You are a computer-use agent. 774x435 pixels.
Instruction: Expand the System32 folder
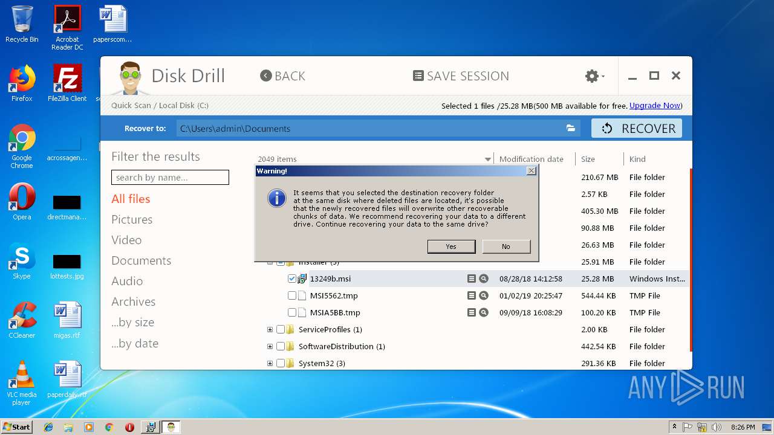tap(270, 363)
